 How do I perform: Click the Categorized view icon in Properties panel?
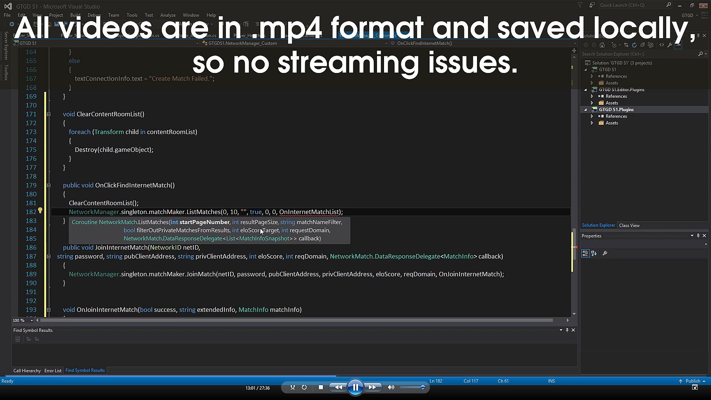click(585, 253)
